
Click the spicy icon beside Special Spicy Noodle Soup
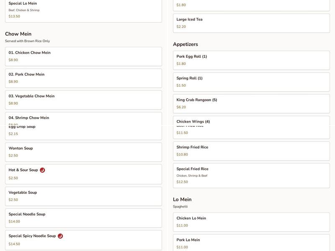click(60, 236)
